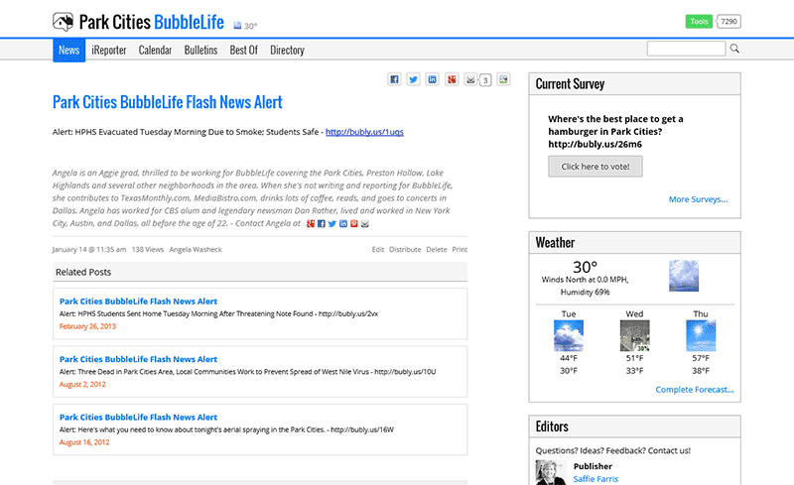Share article on Facebook from top toolbar
Screen dimensions: 794x485
(x=394, y=79)
